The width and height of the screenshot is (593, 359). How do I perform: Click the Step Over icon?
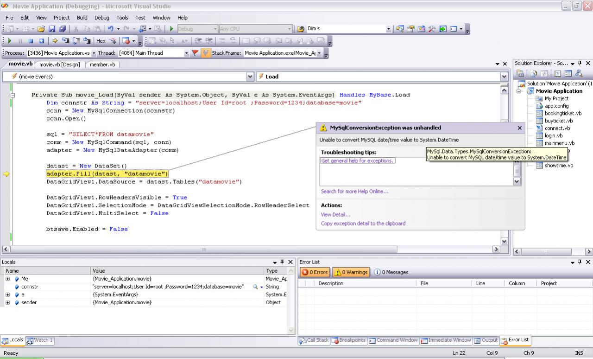76,41
